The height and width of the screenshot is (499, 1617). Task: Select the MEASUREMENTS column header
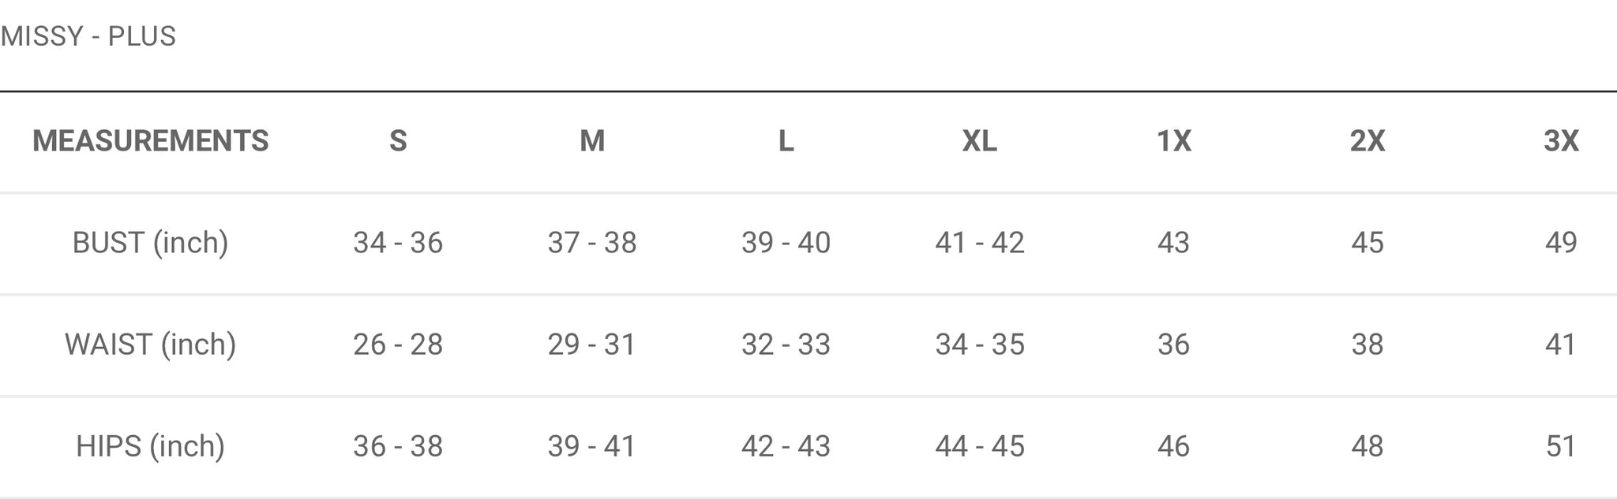(x=151, y=141)
